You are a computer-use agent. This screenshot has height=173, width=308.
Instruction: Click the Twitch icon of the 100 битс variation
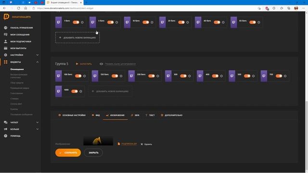pyautogui.click(x=59, y=76)
